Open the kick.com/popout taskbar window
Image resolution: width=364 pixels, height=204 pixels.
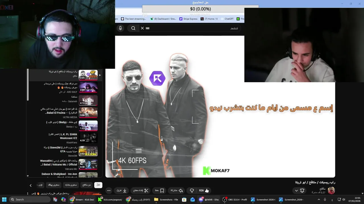click(x=111, y=199)
